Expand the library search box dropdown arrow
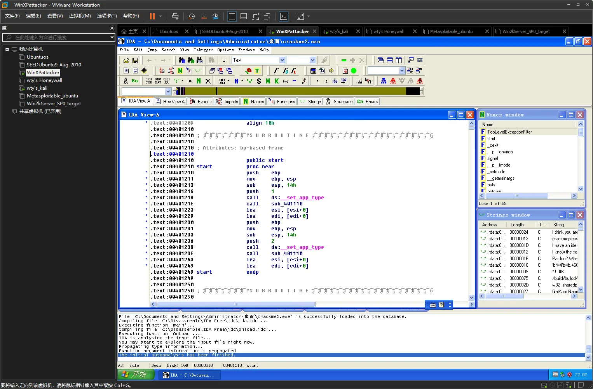Image resolution: width=593 pixels, height=389 pixels. click(x=112, y=37)
